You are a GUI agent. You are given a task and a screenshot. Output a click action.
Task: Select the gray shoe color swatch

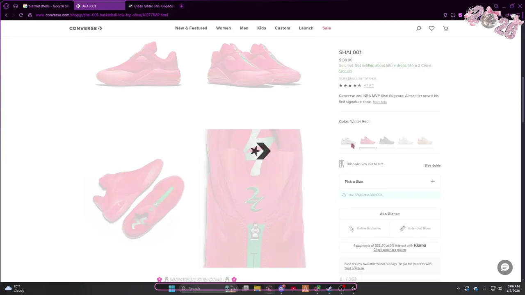click(387, 141)
